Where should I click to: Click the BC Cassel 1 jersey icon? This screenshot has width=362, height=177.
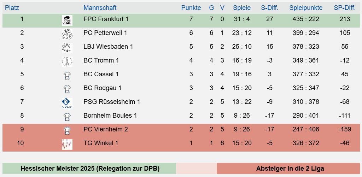67,76
